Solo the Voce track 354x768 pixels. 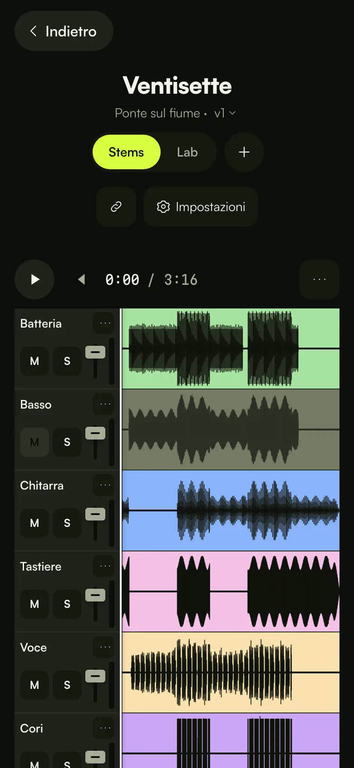pos(67,685)
